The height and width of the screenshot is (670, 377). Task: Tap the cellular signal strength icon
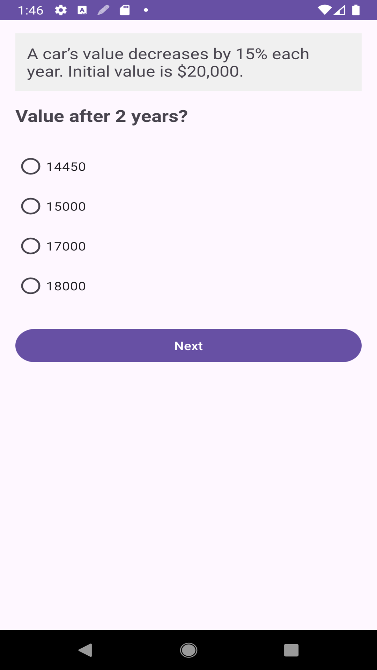point(339,10)
